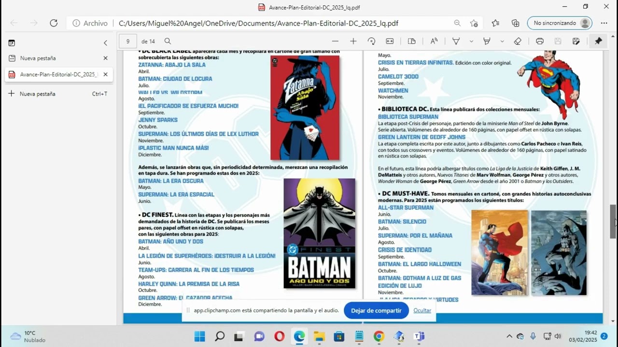
Task: Open Task View from taskbar
Action: [x=239, y=336]
